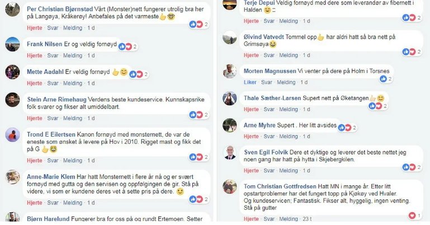This screenshot has width=430, height=225.
Task: Open Frank Nilsen's profile picture
Action: click(x=13, y=44)
